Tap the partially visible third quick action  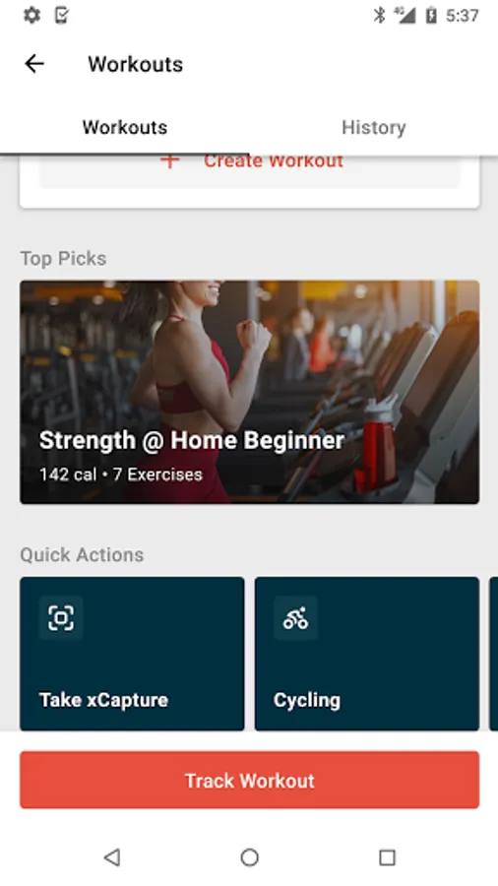(493, 654)
